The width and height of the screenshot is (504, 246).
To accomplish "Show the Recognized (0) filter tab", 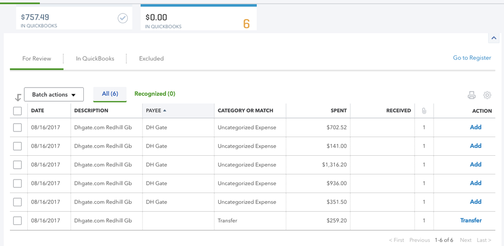I will 155,94.
